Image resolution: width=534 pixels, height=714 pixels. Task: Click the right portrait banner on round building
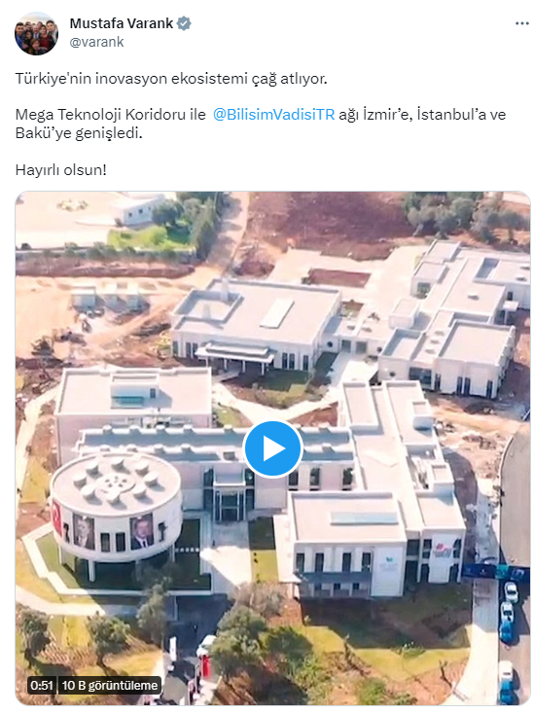coord(142,532)
